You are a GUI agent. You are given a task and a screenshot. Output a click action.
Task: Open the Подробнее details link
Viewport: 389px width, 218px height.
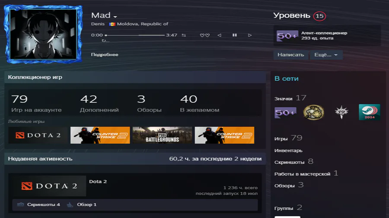(x=105, y=54)
